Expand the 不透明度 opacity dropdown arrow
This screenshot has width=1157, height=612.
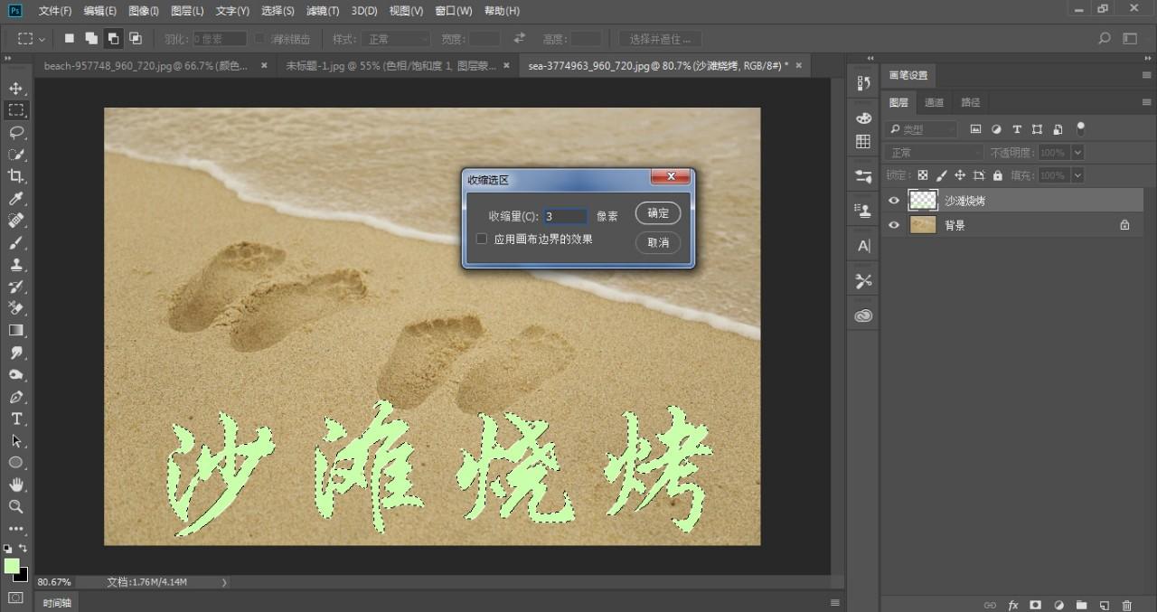coord(1077,153)
